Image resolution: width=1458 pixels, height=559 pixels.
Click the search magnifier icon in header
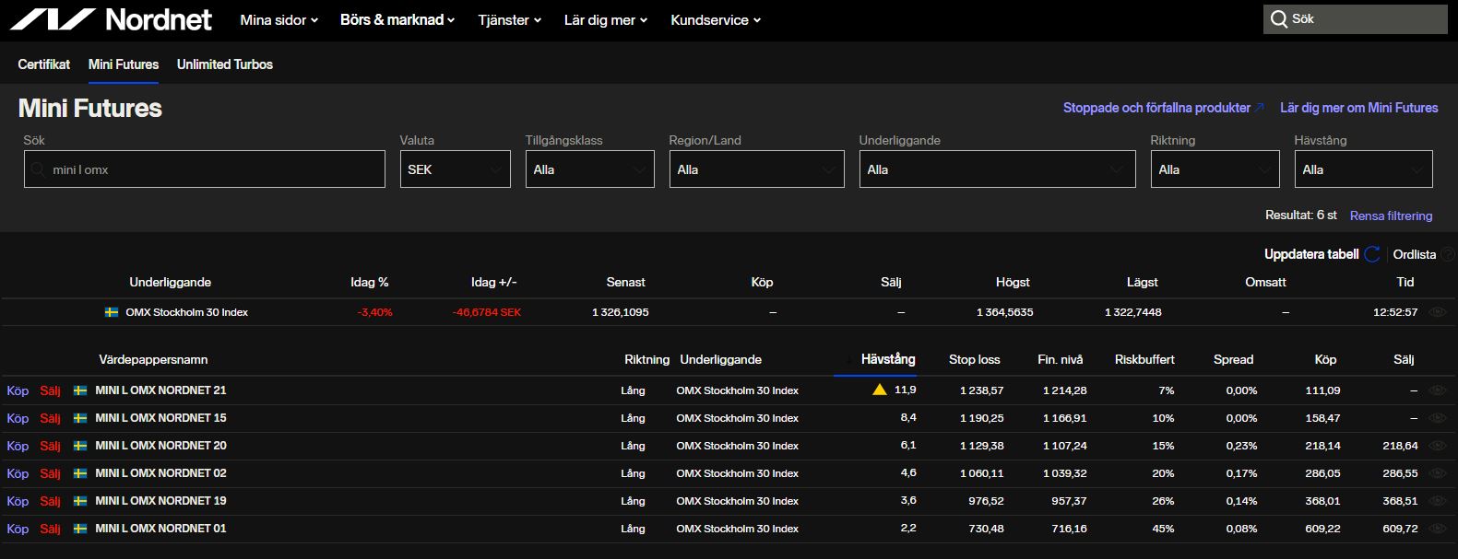click(1279, 19)
